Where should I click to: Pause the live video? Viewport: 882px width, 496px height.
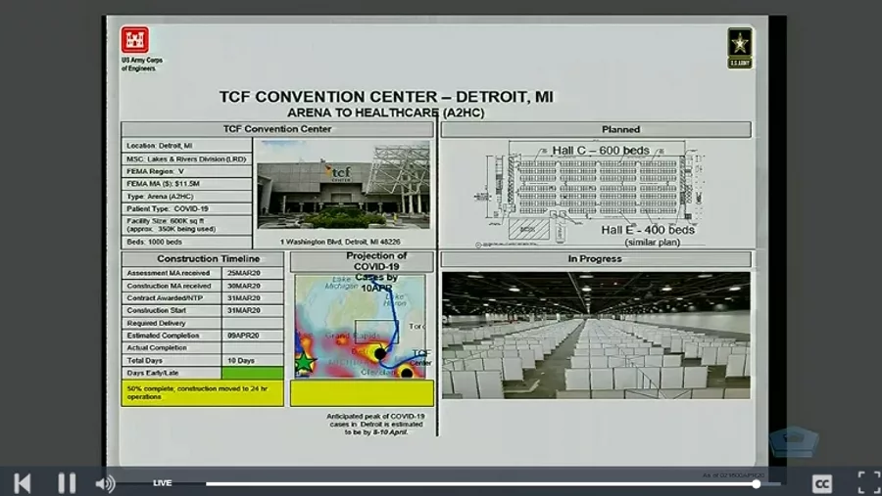tap(67, 483)
